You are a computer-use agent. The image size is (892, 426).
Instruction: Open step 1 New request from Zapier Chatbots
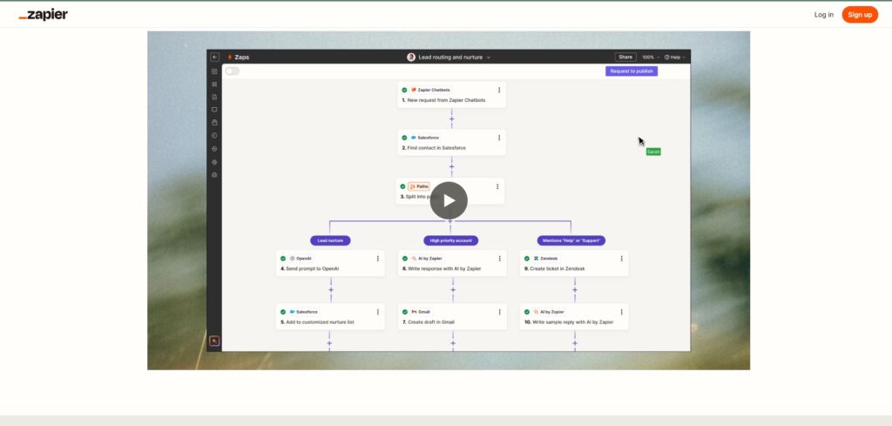(x=452, y=95)
